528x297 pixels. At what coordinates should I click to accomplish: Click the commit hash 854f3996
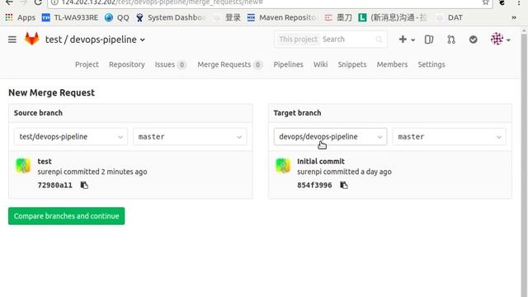pyautogui.click(x=314, y=185)
